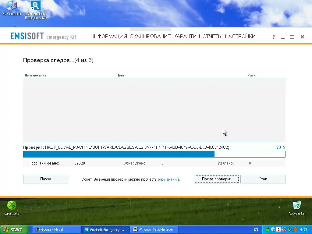Image resolution: width=312 pixels, height=234 pixels.
Task: Click the 4:33 system clock
Action: tap(303, 229)
